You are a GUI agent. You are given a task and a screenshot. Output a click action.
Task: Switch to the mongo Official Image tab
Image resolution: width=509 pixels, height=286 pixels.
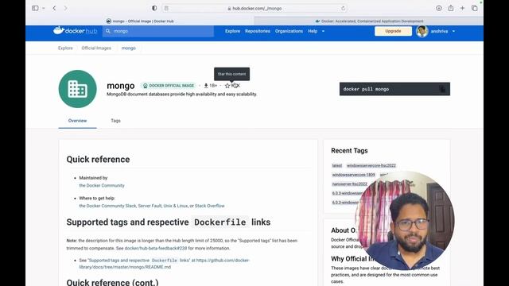(x=140, y=21)
